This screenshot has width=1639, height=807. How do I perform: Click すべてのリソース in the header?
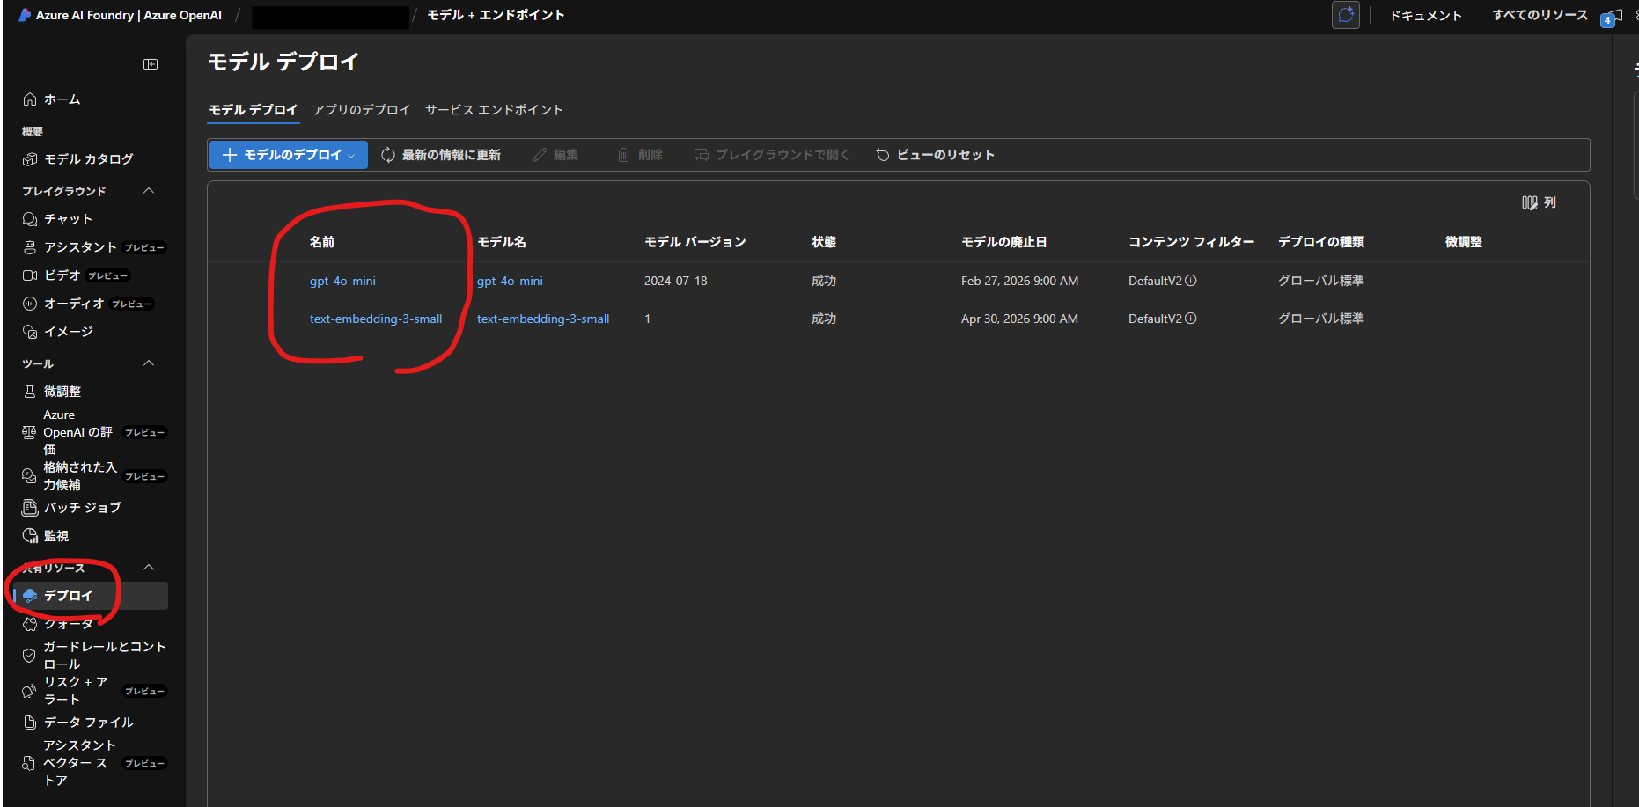(x=1540, y=15)
